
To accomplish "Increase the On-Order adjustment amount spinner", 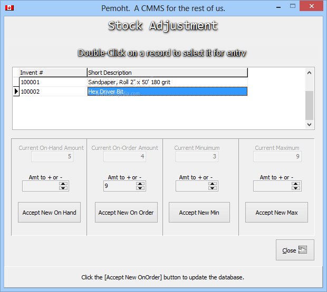I will [x=140, y=184].
